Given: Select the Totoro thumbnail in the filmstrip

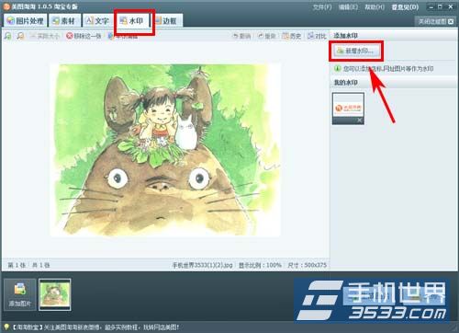Looking at the screenshot, I should [x=55, y=294].
